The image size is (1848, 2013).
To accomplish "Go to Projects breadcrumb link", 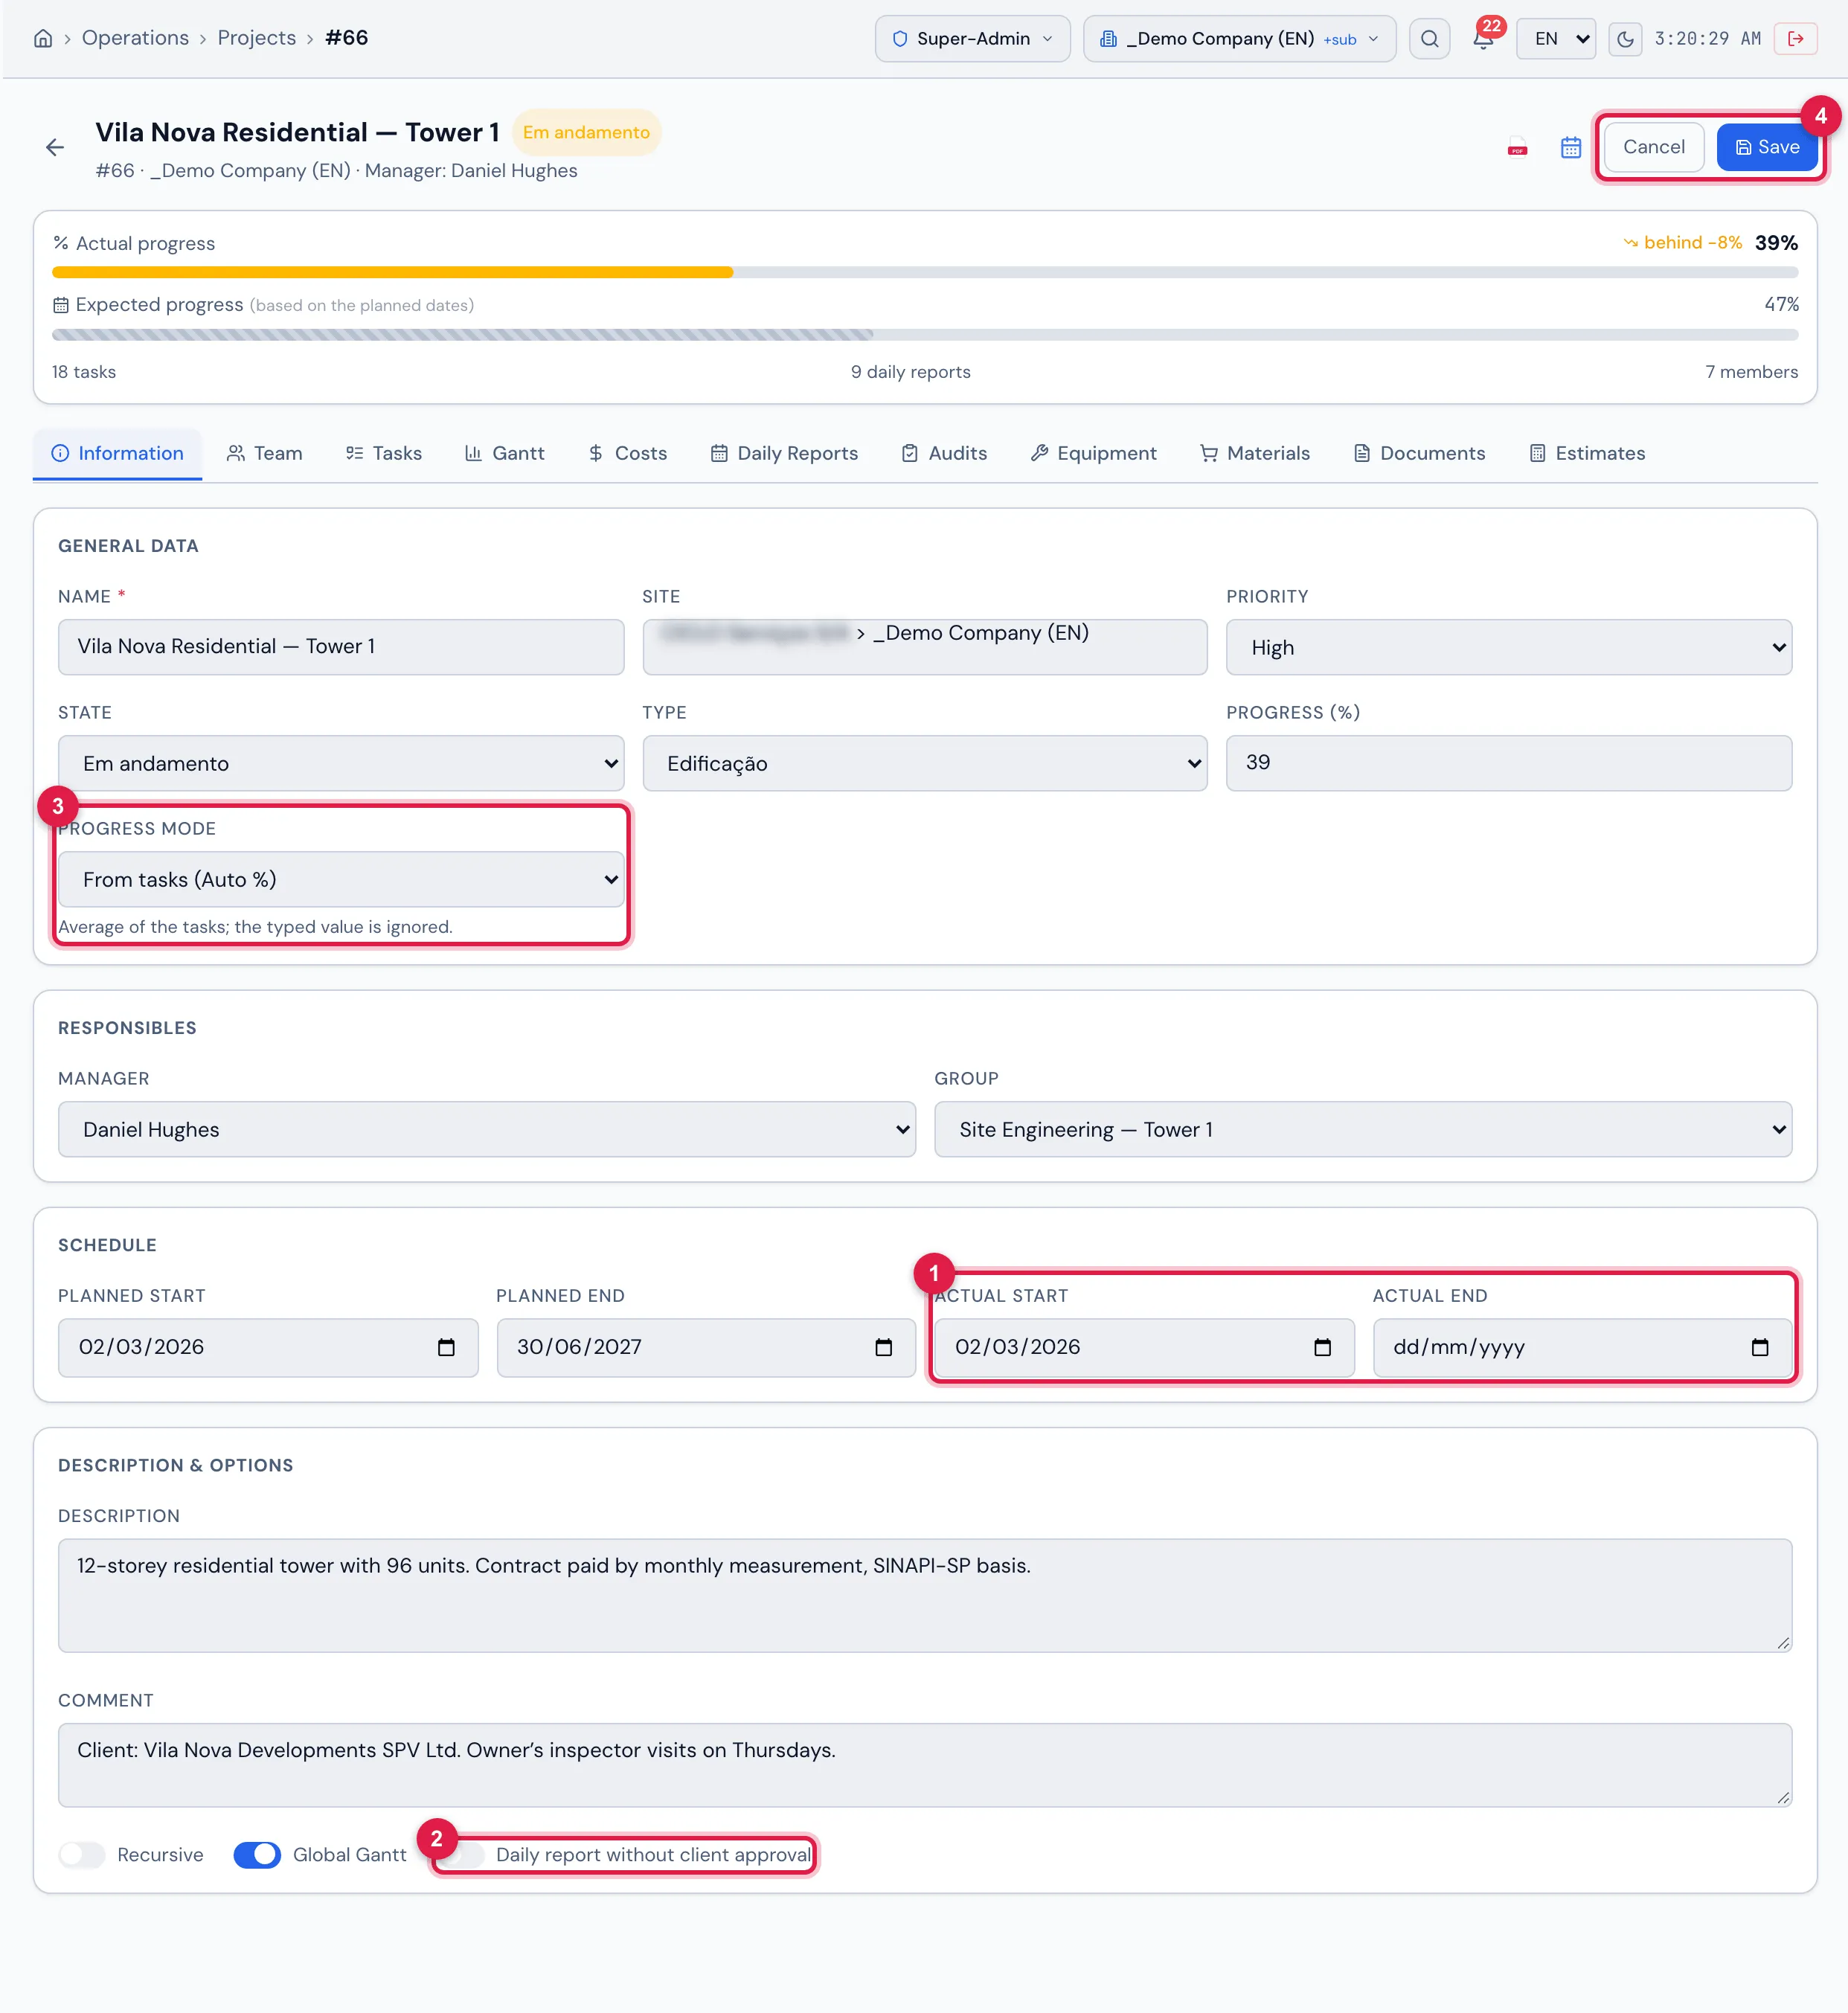I will tap(257, 38).
